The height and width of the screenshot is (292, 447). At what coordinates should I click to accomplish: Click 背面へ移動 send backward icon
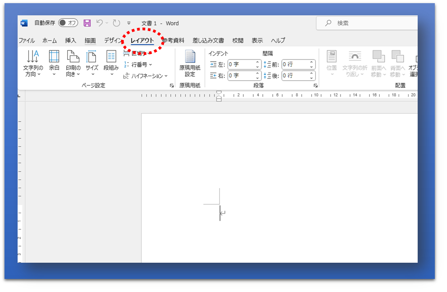[397, 56]
